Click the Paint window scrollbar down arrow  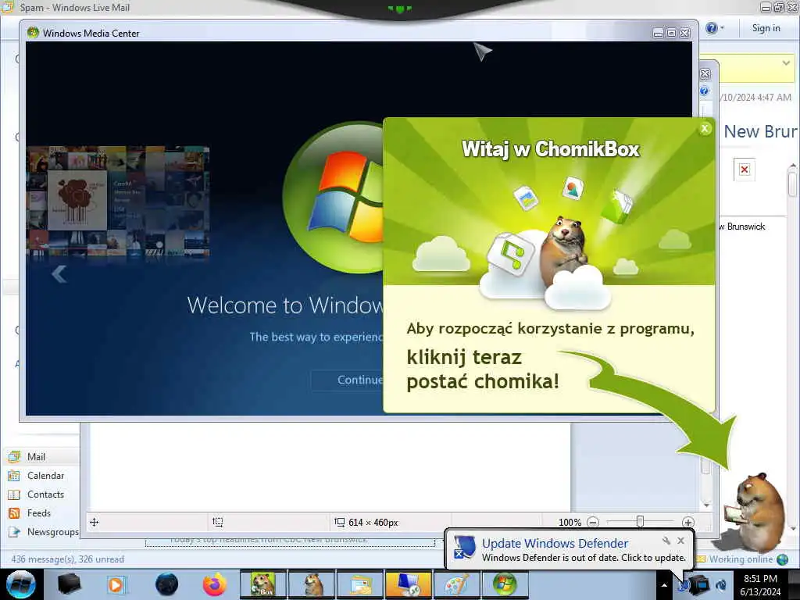click(706, 505)
